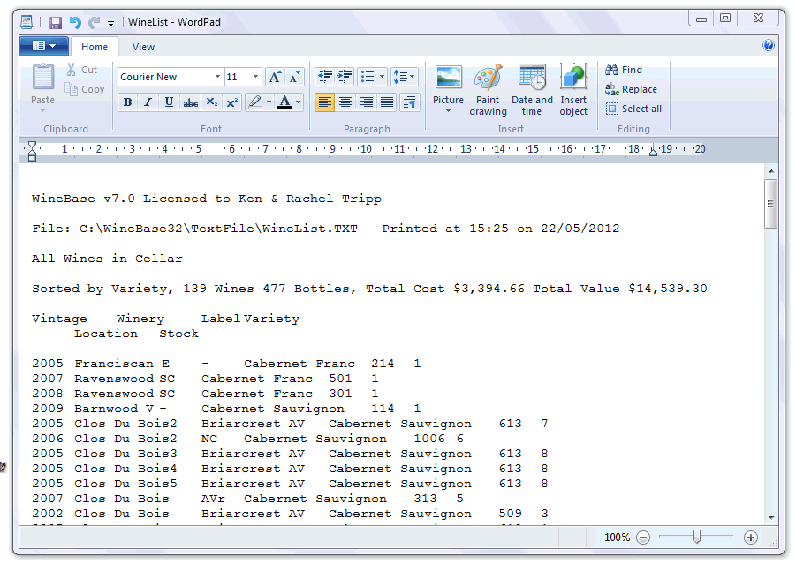Click the WordPad document icon in title bar

(27, 22)
